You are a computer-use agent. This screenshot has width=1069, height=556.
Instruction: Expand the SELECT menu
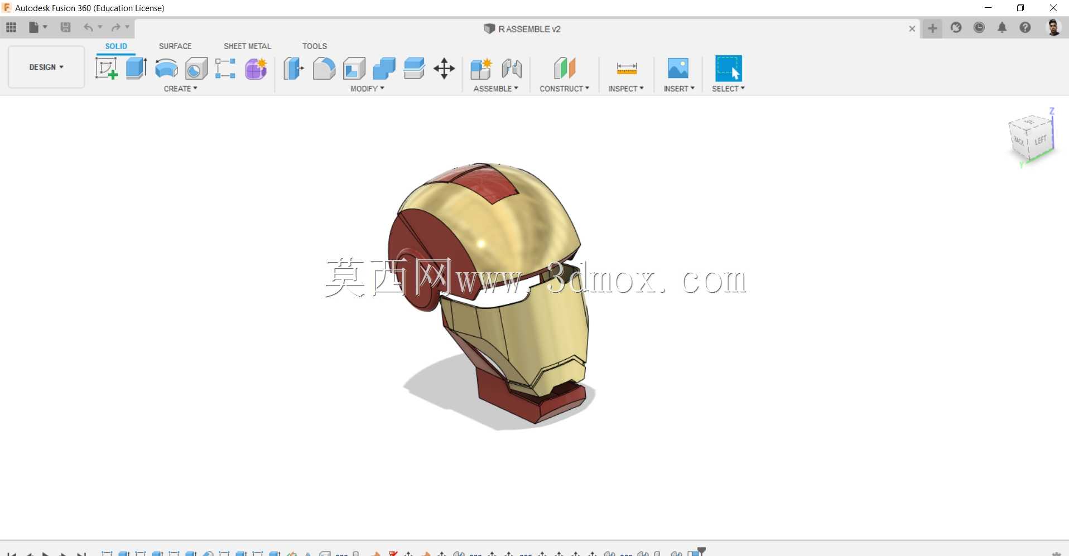pos(729,89)
